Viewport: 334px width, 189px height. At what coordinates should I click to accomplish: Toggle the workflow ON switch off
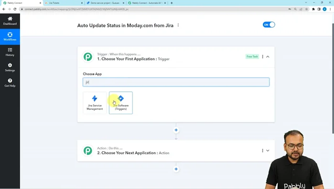269,25
